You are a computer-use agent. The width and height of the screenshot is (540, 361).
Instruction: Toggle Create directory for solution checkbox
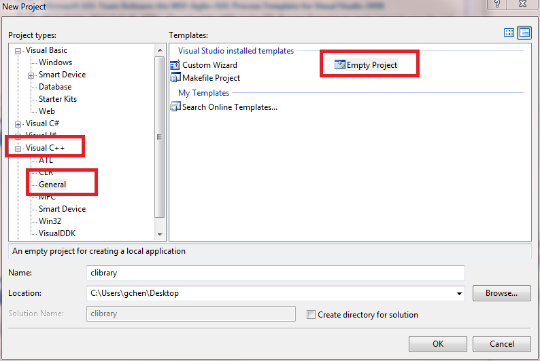click(x=311, y=314)
